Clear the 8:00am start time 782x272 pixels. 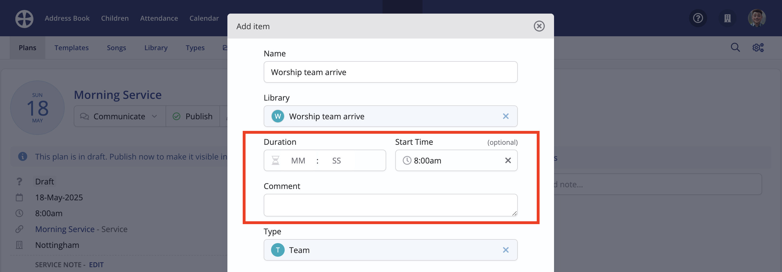[x=508, y=160]
